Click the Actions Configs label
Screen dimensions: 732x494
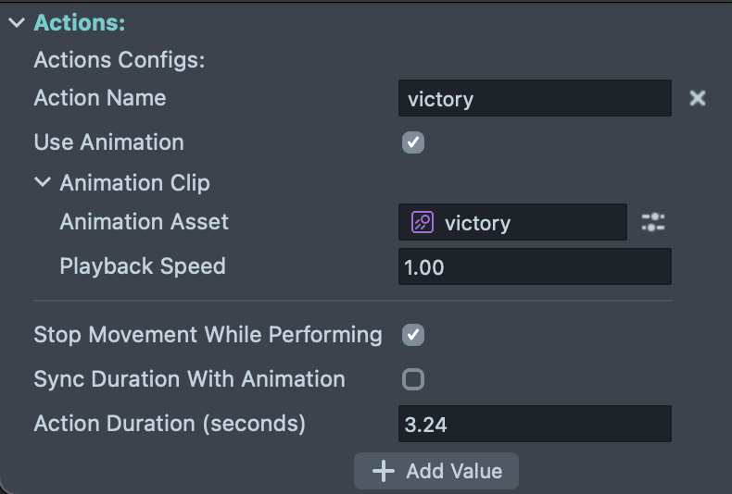pyautogui.click(x=119, y=61)
